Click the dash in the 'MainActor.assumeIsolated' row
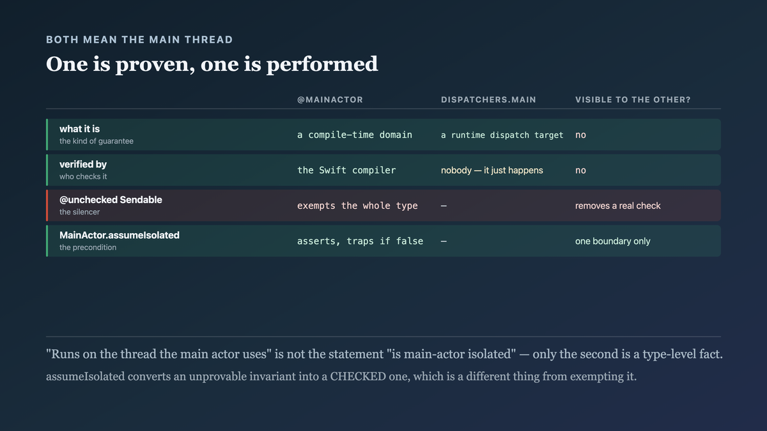This screenshot has height=431, width=767. 445,241
